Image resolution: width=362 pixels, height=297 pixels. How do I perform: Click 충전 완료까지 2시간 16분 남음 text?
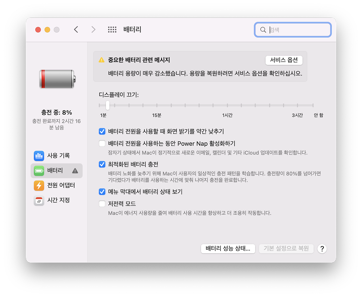[57, 124]
